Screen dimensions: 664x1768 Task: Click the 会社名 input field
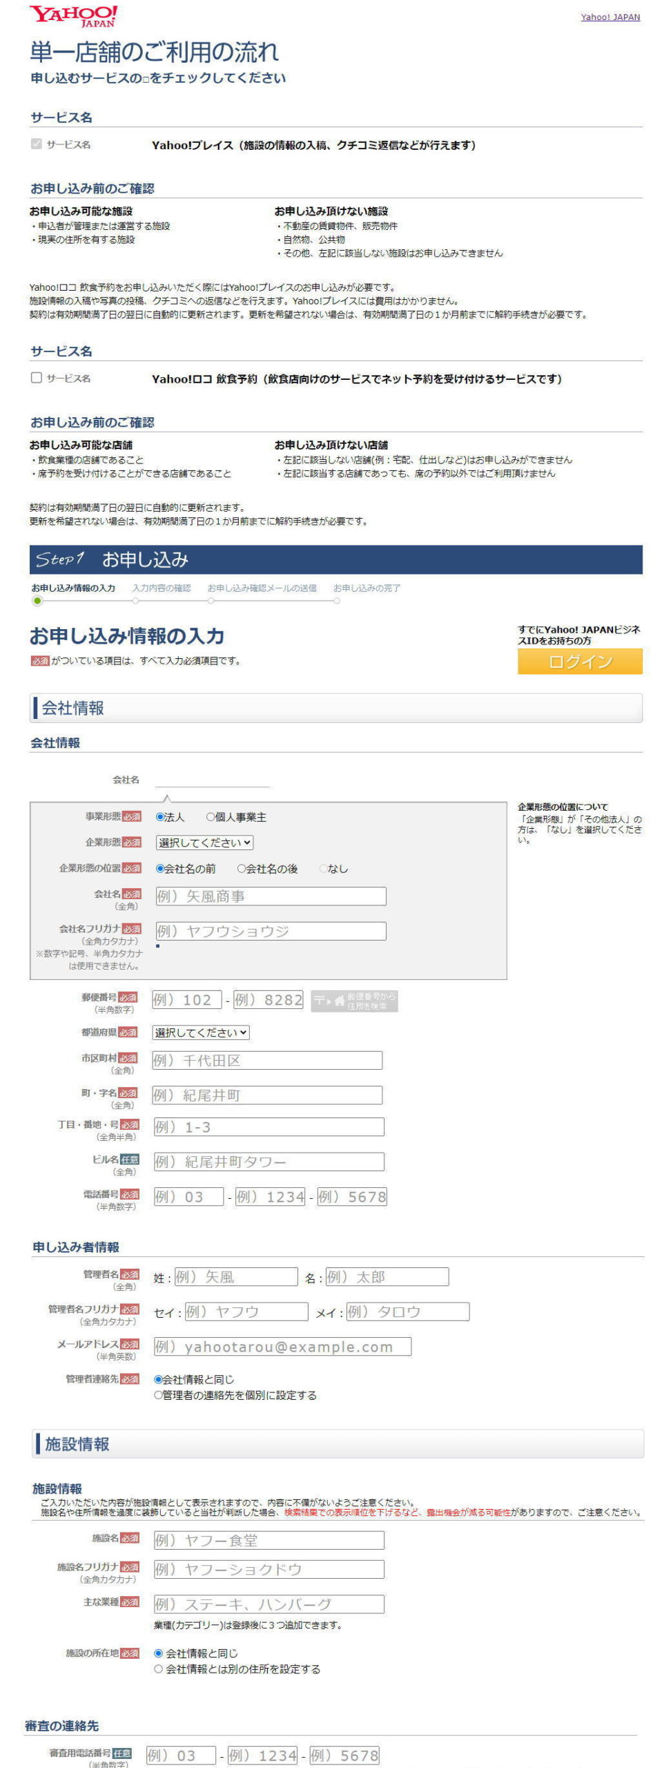[271, 896]
